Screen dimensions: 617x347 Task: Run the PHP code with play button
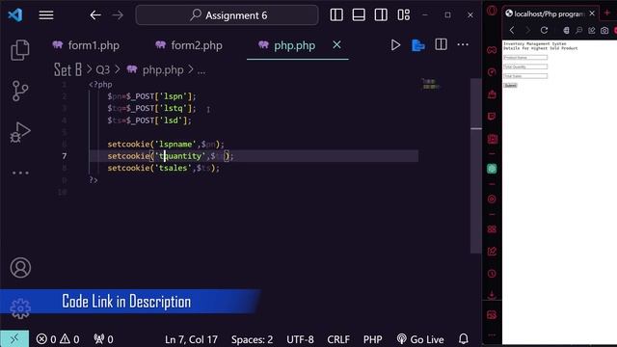pyautogui.click(x=395, y=45)
